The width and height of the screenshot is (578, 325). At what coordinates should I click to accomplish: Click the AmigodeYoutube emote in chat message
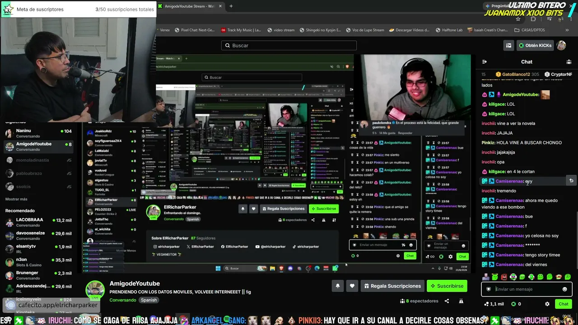point(545,95)
